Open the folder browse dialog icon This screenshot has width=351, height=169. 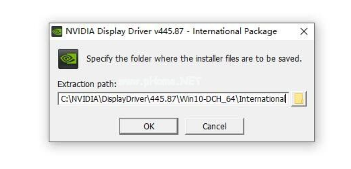point(299,98)
